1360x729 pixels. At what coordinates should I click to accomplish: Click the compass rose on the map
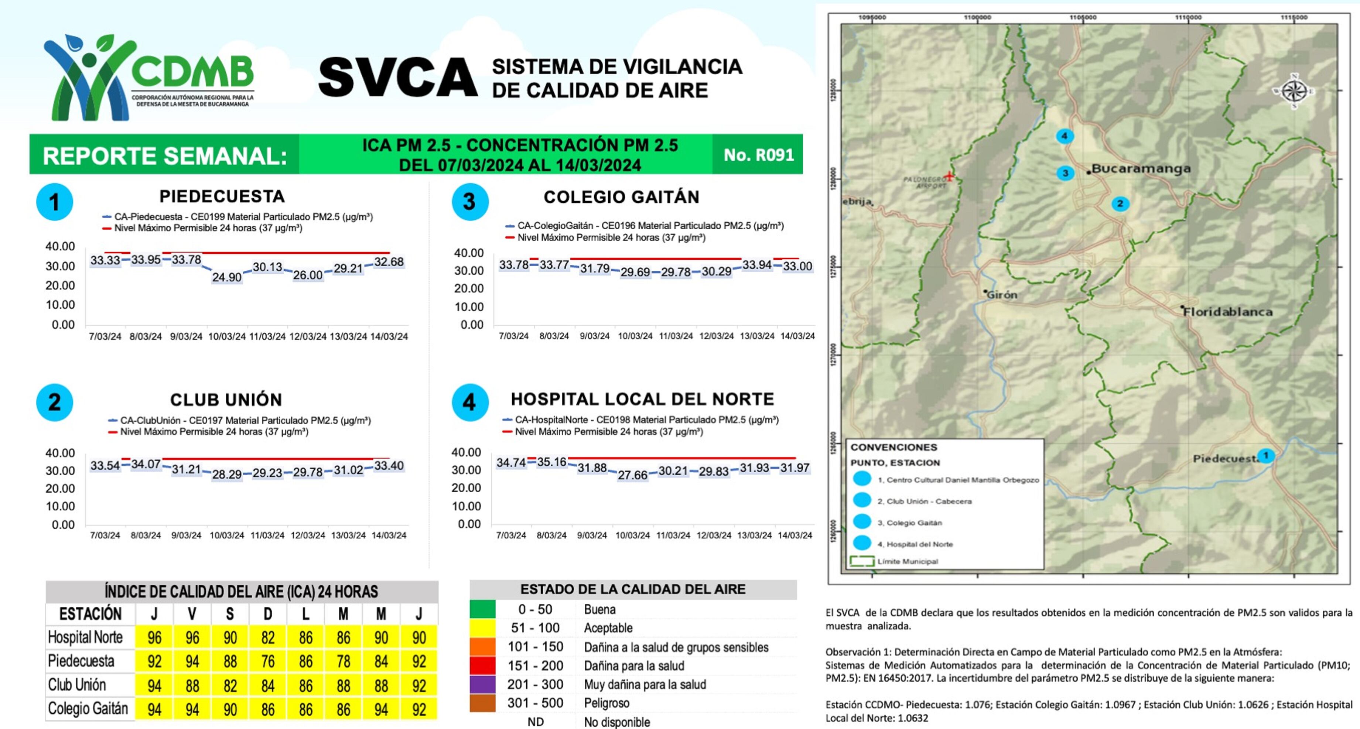[x=1294, y=92]
